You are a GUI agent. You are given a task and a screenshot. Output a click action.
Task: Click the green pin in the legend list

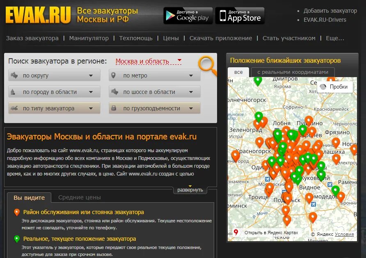(17, 239)
